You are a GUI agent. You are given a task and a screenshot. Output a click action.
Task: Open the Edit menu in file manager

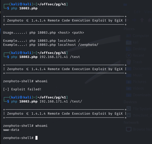137,12
